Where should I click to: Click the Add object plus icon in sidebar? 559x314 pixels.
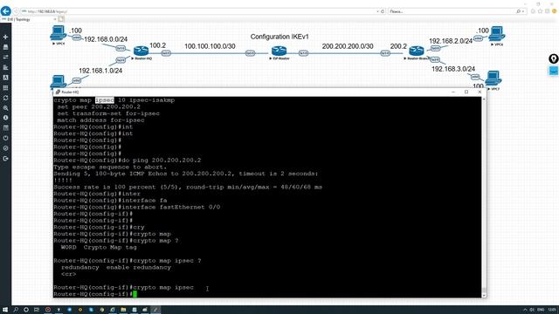5,37
